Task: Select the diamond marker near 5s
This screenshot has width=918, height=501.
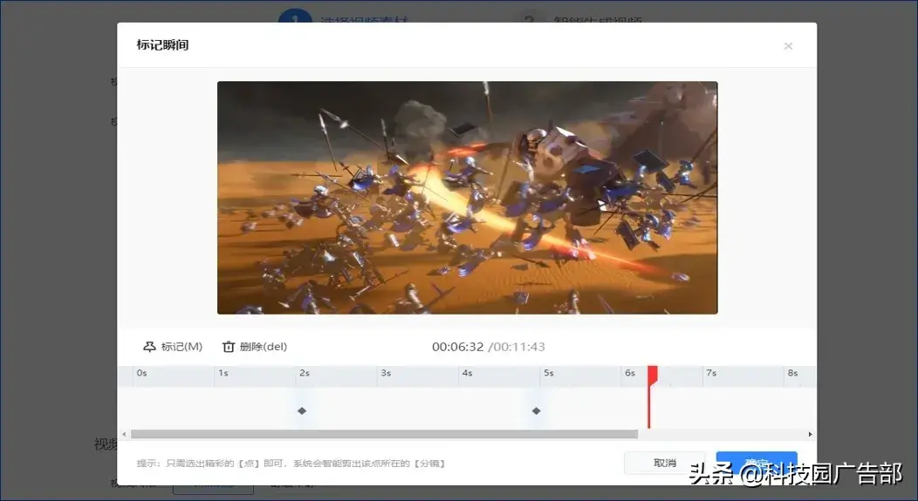Action: click(536, 411)
